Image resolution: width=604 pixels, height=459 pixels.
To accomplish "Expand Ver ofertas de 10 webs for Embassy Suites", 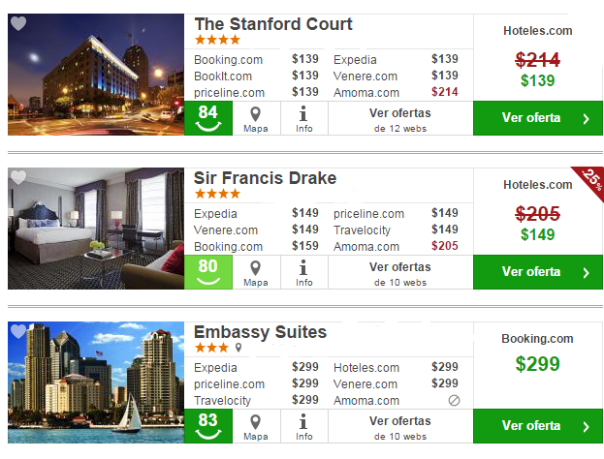I will pyautogui.click(x=400, y=426).
